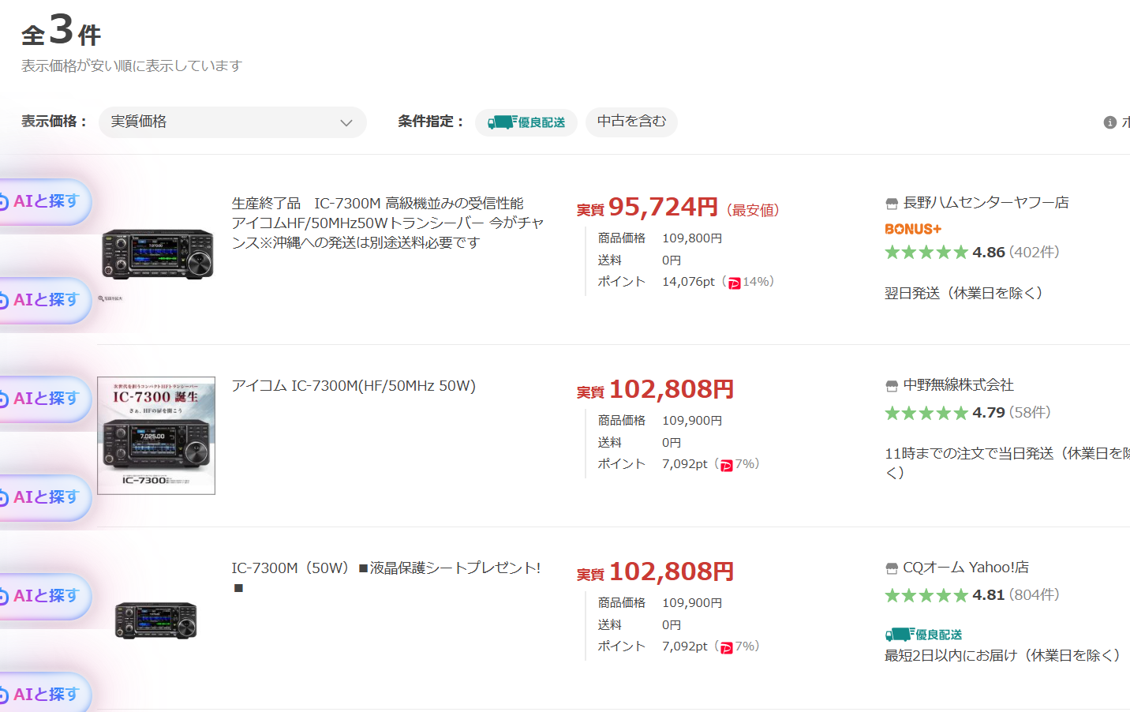The width and height of the screenshot is (1130, 712).
Task: Open the 液晶保護シートプレゼント product link
Action: [x=386, y=568]
